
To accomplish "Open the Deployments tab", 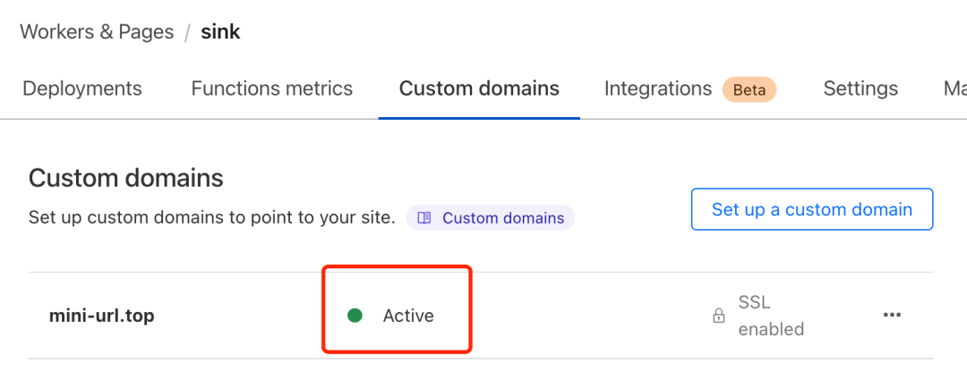I will point(82,89).
